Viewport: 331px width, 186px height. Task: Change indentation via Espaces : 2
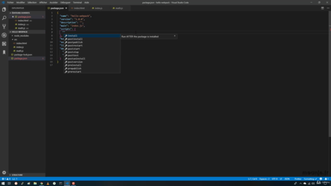click(264, 179)
